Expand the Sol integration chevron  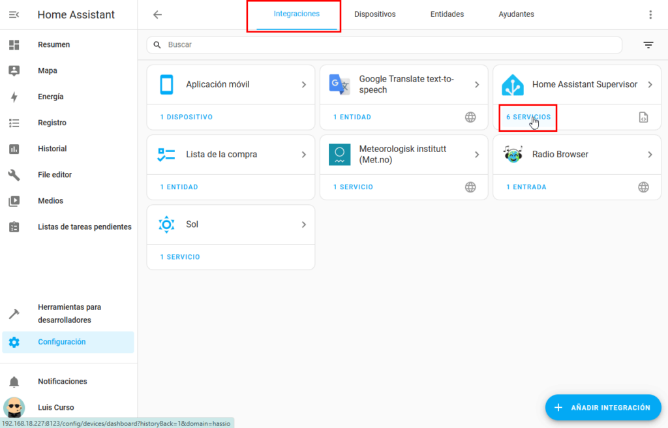304,224
